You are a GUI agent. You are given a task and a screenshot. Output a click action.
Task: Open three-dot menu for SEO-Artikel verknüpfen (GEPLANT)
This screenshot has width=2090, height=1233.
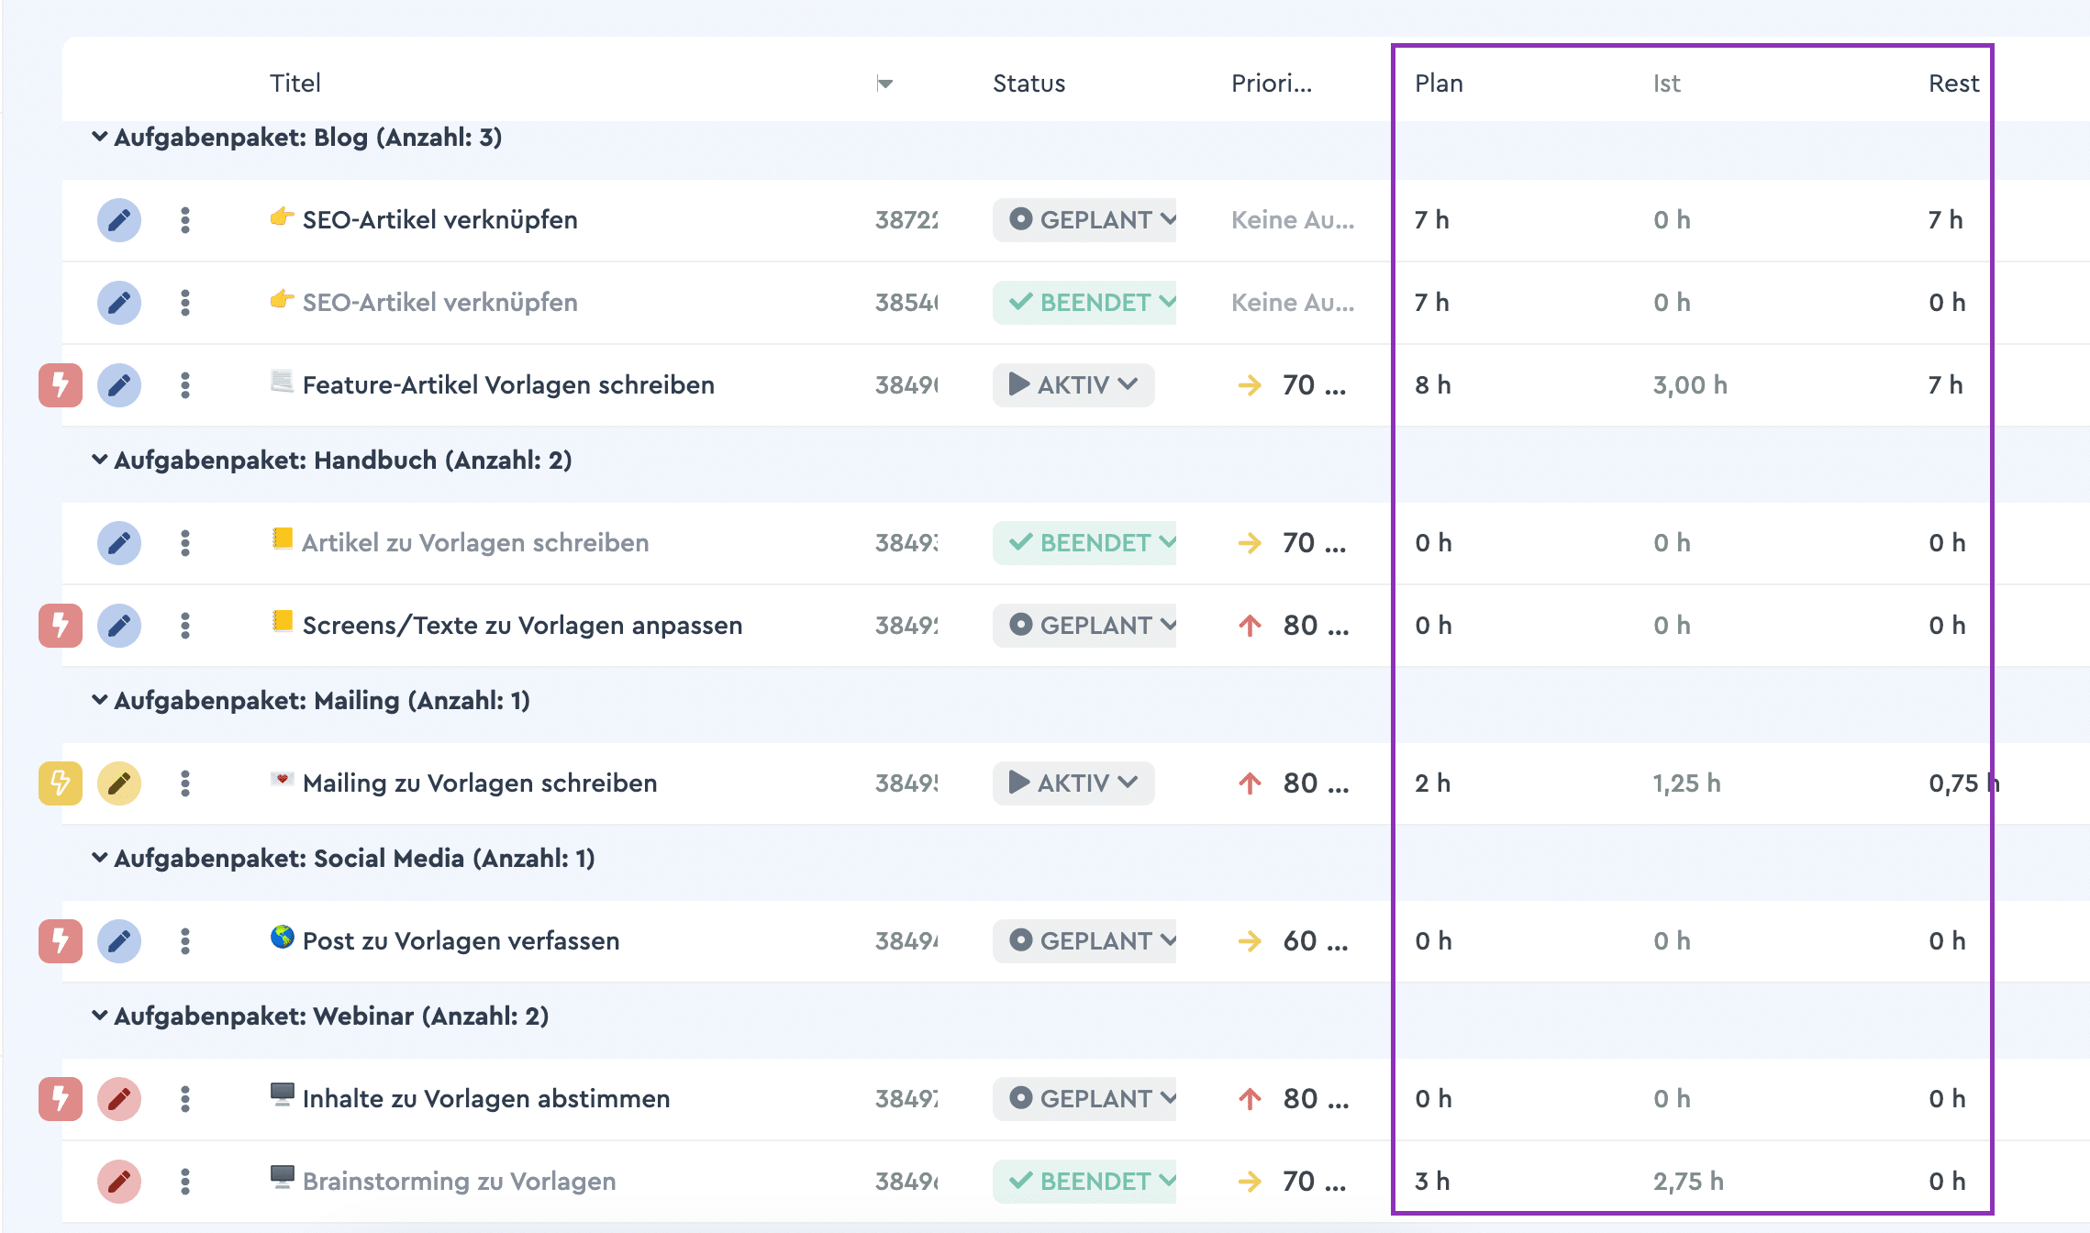185,220
